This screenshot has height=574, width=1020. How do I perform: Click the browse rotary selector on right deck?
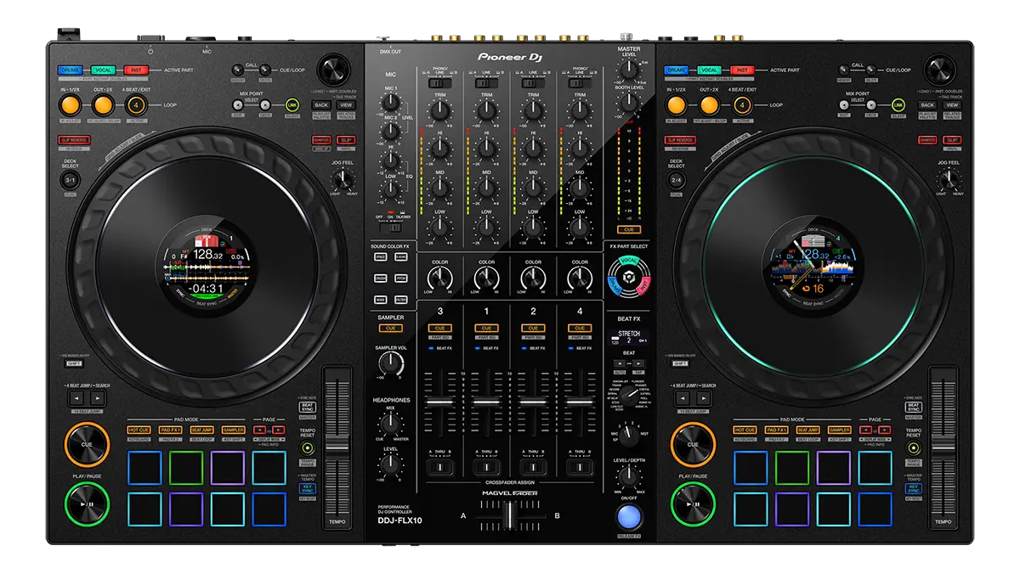click(x=938, y=70)
